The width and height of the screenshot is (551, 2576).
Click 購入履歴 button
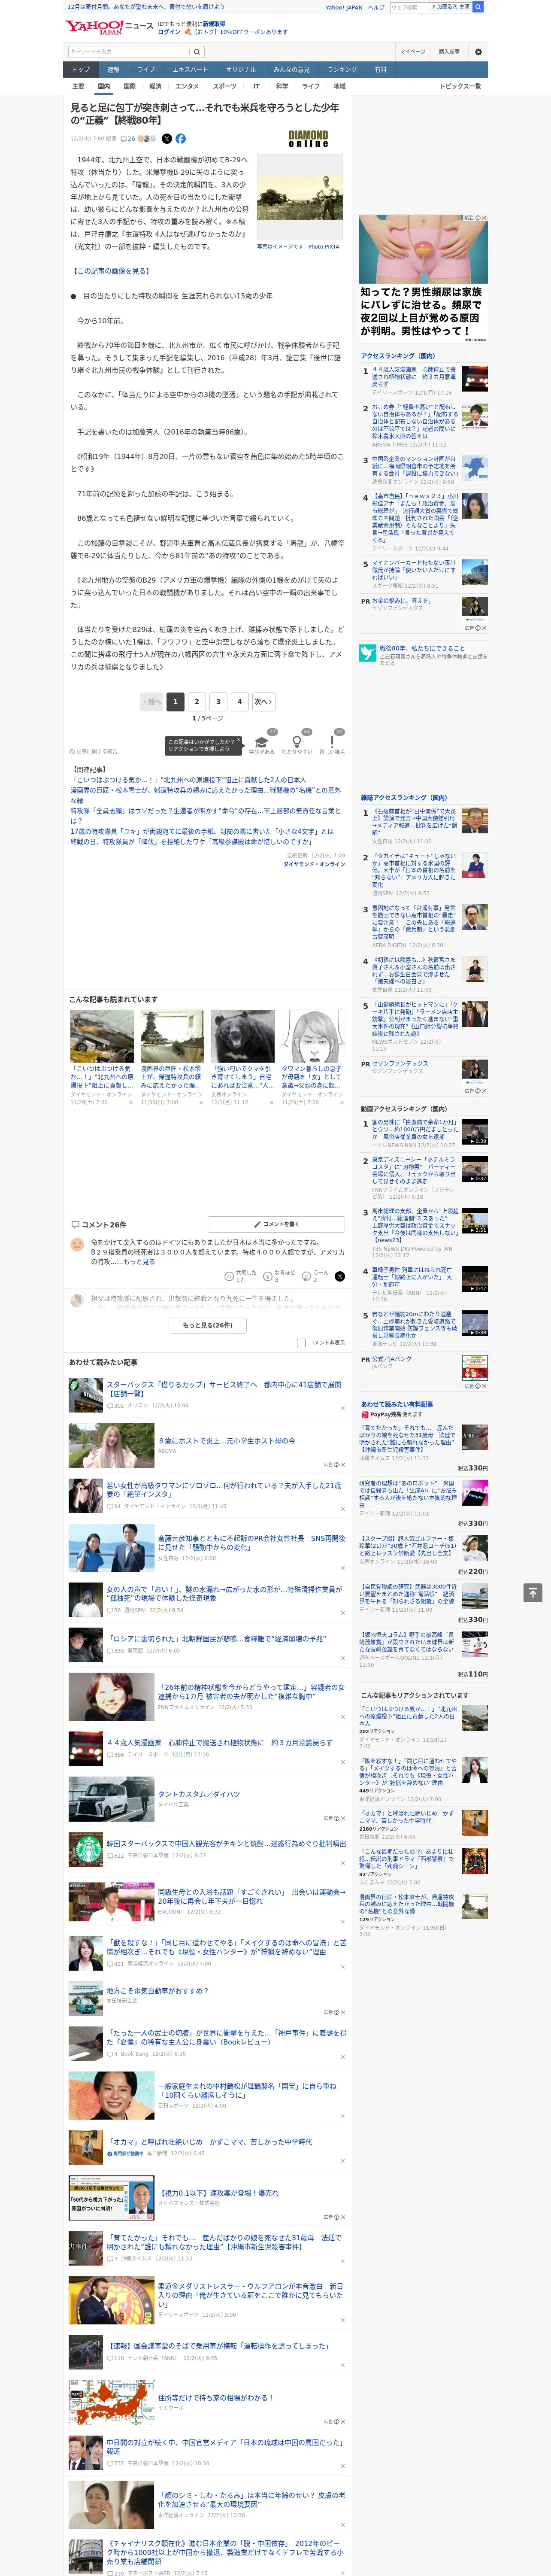pyautogui.click(x=449, y=52)
